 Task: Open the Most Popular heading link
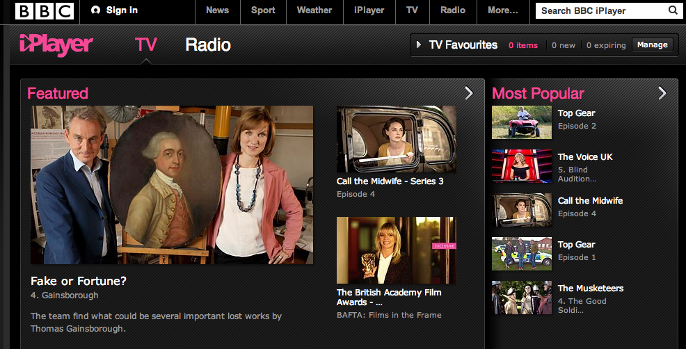[x=538, y=93]
